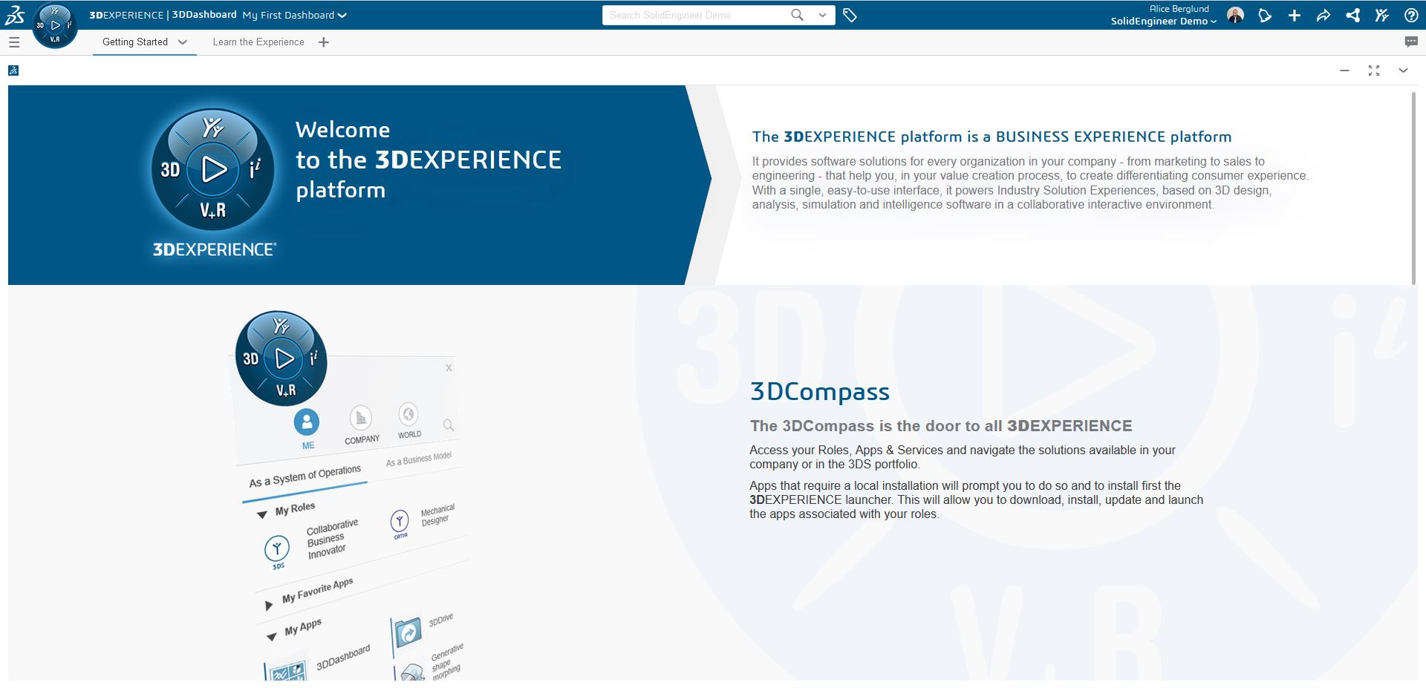
Task: Open notifications flag icon
Action: tap(1265, 16)
